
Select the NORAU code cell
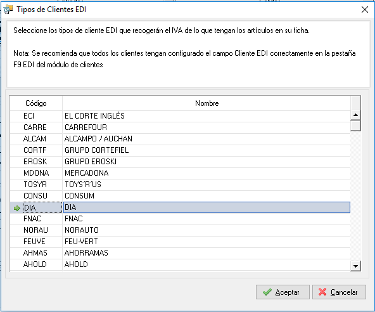click(42, 230)
